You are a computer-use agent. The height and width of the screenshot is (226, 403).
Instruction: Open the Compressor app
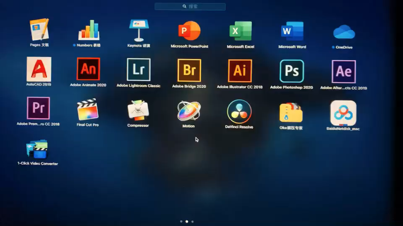pyautogui.click(x=138, y=110)
